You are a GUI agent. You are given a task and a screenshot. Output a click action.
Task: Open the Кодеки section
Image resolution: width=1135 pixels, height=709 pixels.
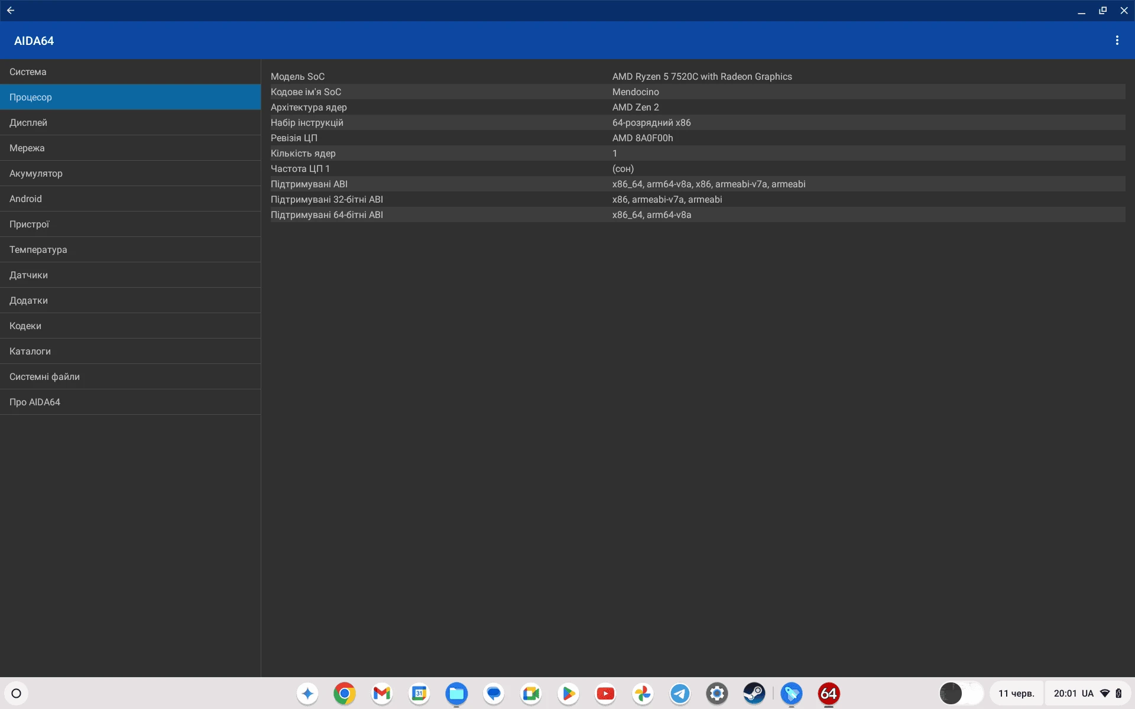(x=130, y=326)
